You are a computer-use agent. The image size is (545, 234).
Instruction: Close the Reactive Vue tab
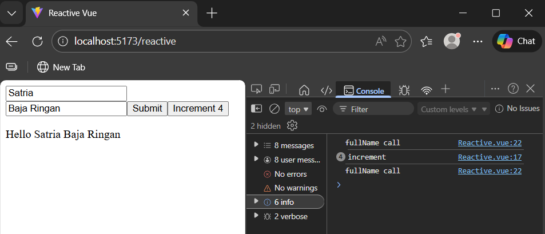click(x=186, y=13)
